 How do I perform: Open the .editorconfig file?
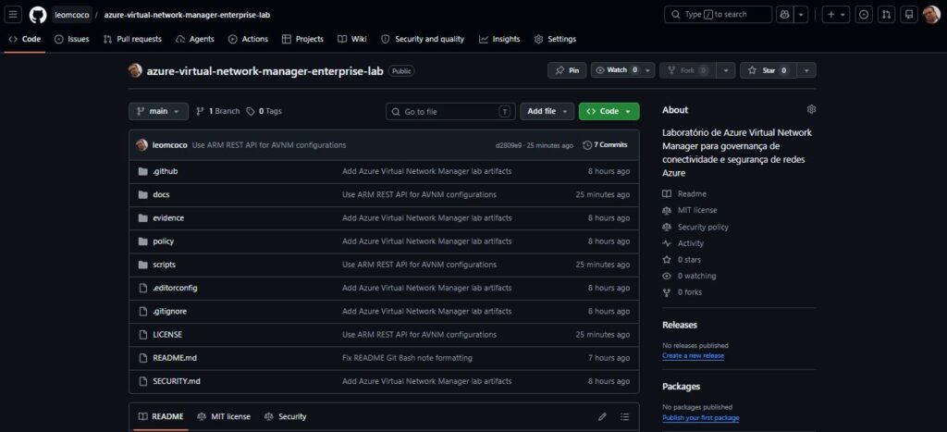175,288
